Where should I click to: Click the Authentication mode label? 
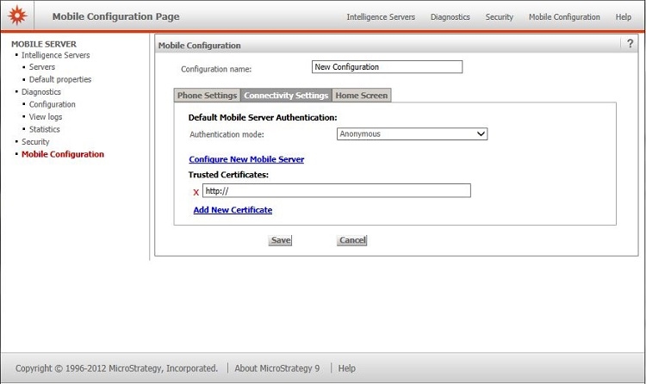click(227, 134)
